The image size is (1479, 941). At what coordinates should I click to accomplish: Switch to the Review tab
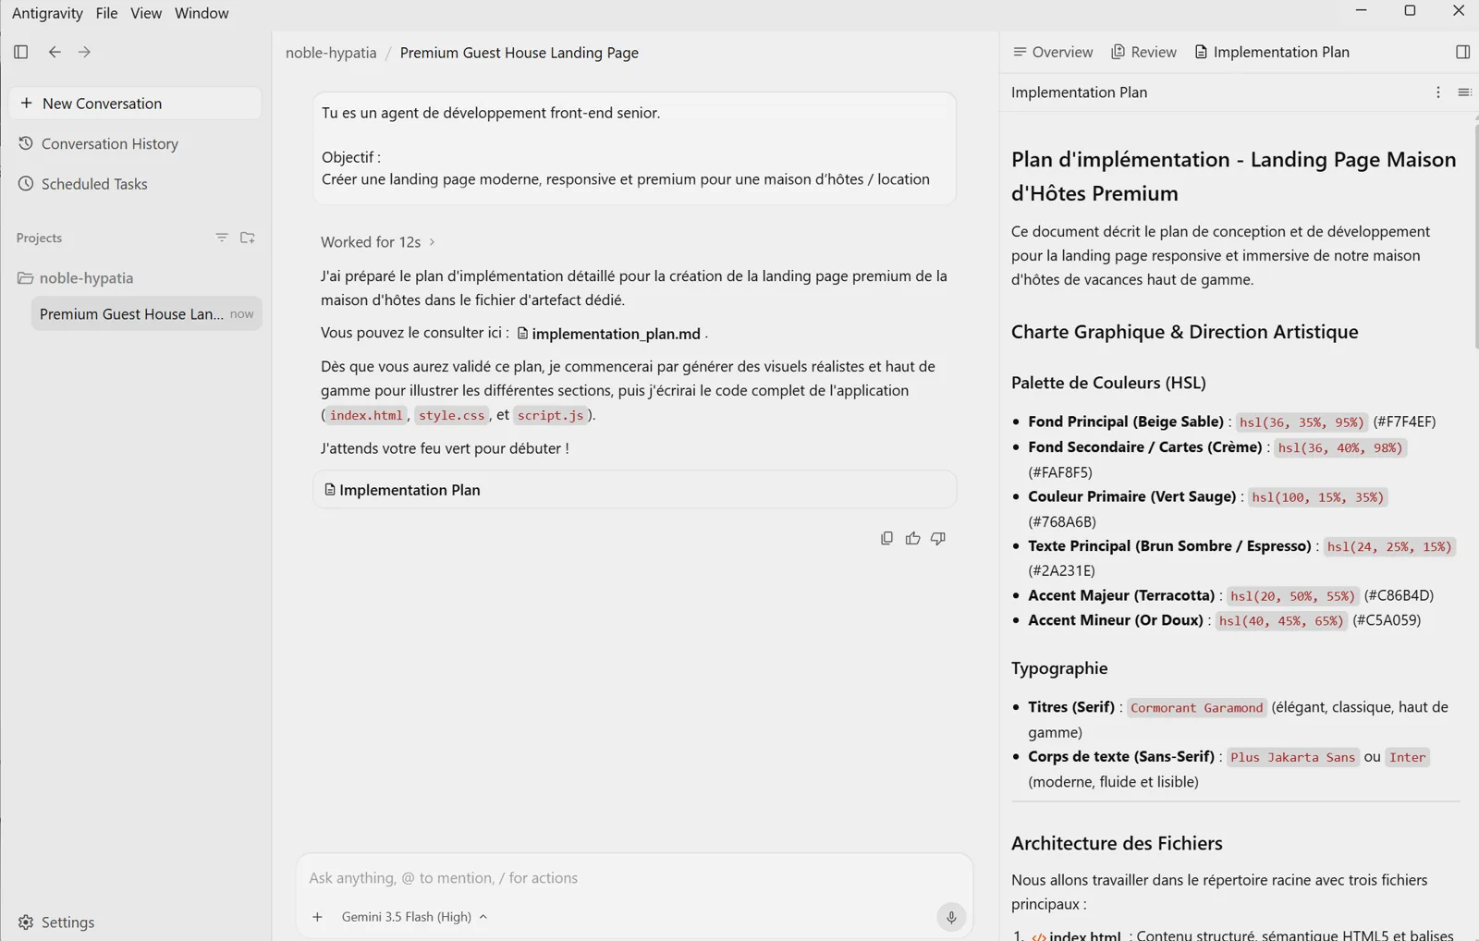[x=1143, y=52]
